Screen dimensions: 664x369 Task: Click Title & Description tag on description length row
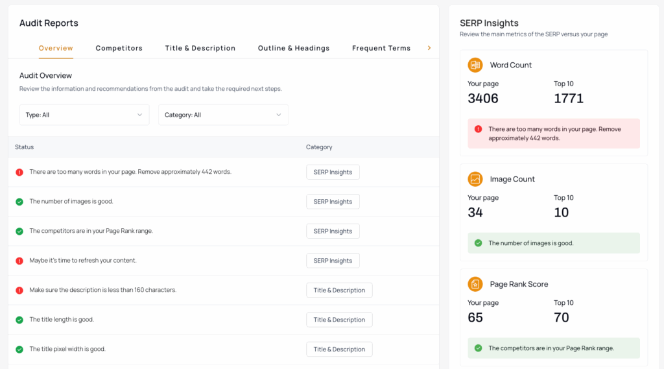339,291
